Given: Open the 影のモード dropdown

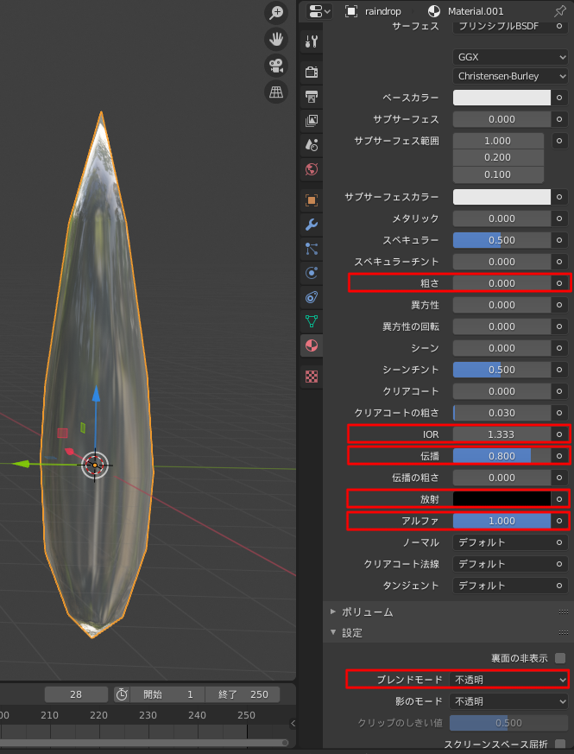Looking at the screenshot, I should pos(508,701).
